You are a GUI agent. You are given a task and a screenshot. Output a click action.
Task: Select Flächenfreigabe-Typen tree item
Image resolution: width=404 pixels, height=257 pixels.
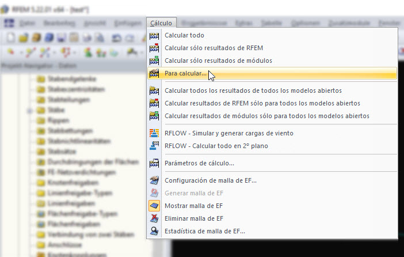(82, 214)
